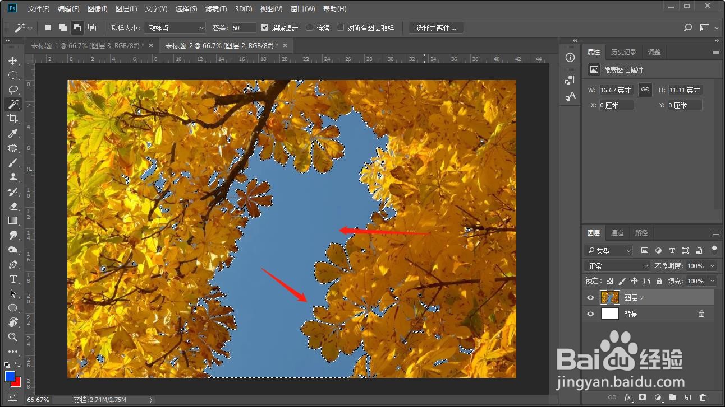Open the layer filter 类型 dropdown
The image size is (725, 407).
[608, 251]
